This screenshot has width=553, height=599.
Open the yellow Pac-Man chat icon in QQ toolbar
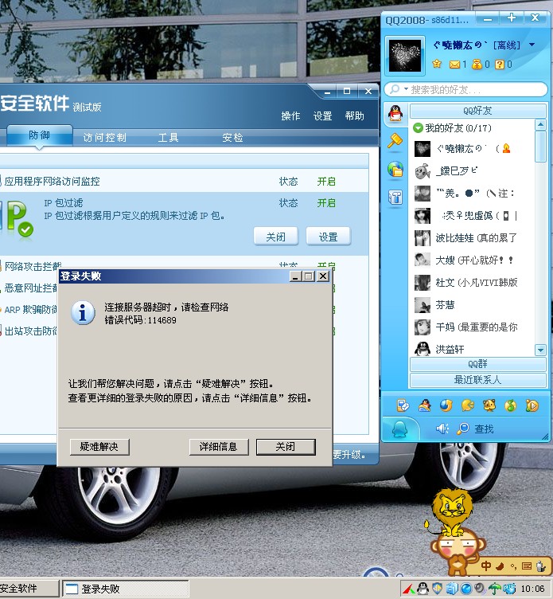pos(468,405)
